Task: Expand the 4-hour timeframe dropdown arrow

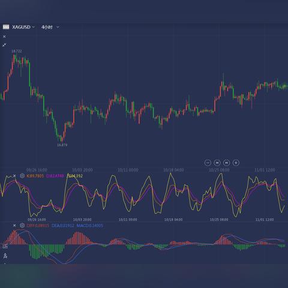Action: (58, 27)
